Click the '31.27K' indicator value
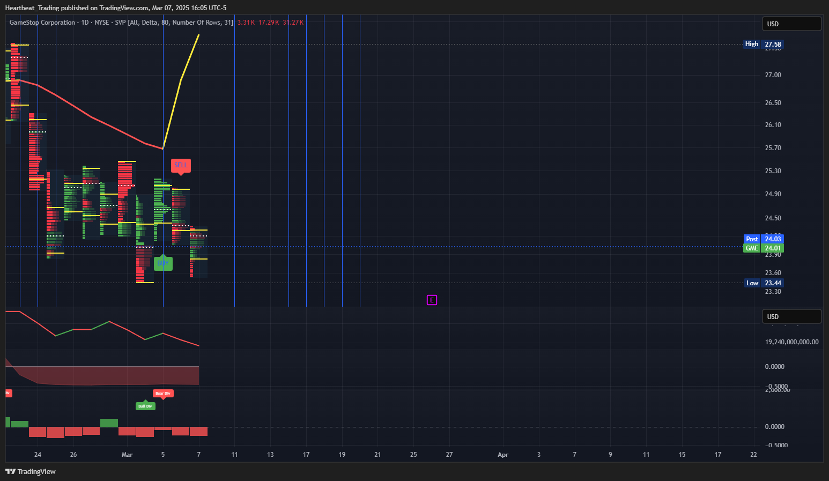The height and width of the screenshot is (481, 829). 293,23
